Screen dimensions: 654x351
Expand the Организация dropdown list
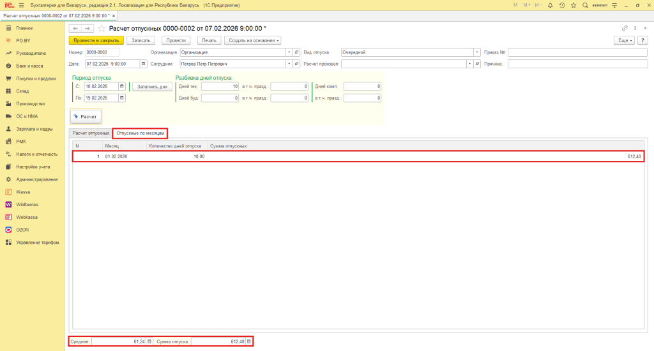[289, 52]
